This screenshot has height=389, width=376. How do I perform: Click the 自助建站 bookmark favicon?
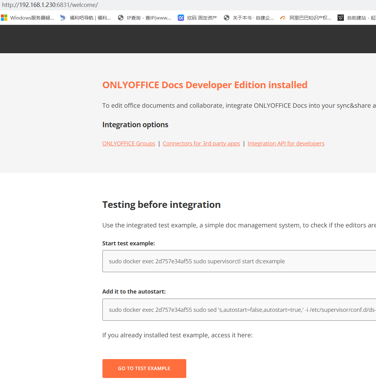coord(341,18)
